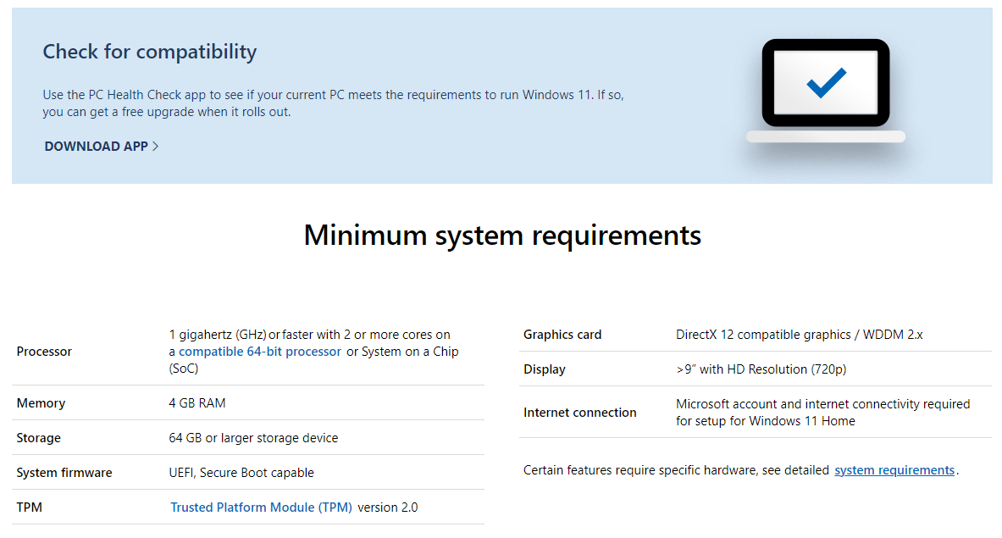The width and height of the screenshot is (1002, 538).
Task: Click the PC Health Check description paragraph
Action: click(x=333, y=103)
